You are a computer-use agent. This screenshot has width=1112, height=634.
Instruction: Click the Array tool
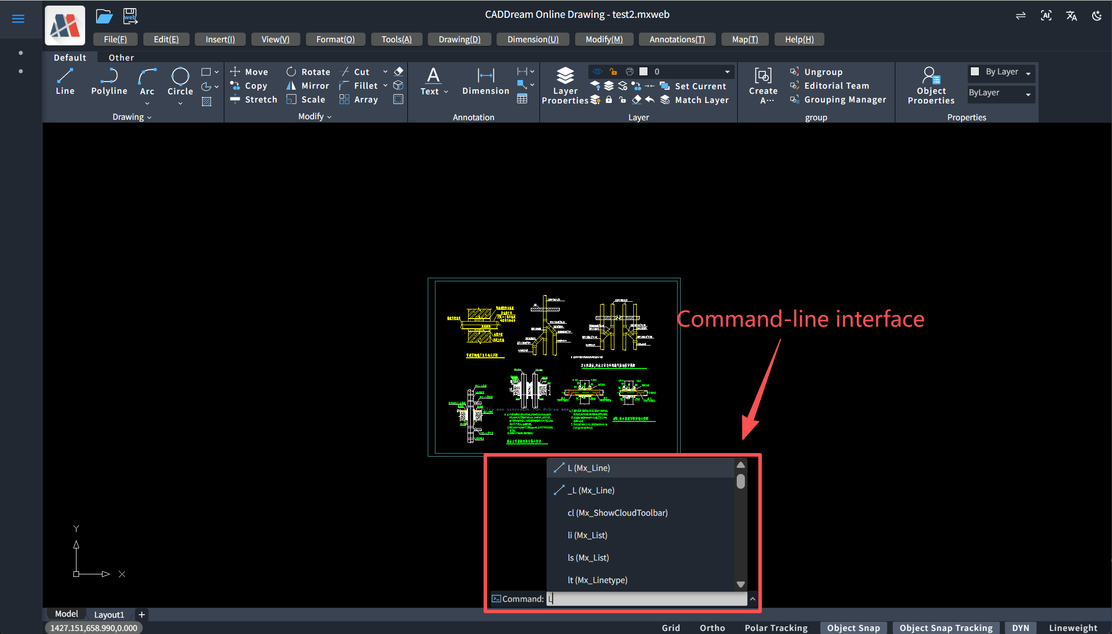[x=358, y=99]
